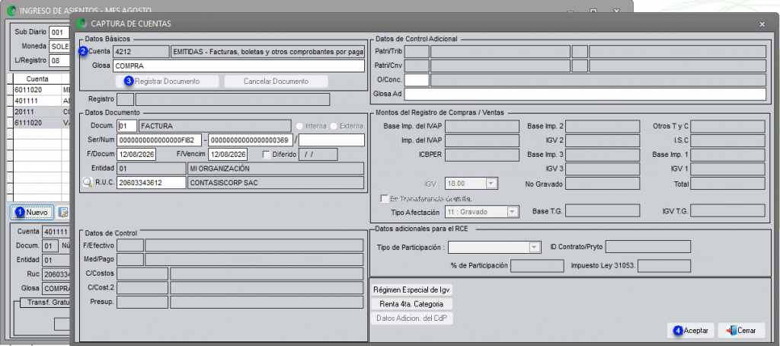Screen dimensions: 780x346
Task: Click the O/Conc. input box
Action: tap(417, 80)
